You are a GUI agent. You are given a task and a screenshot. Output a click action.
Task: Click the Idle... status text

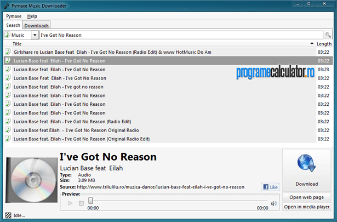19,215
